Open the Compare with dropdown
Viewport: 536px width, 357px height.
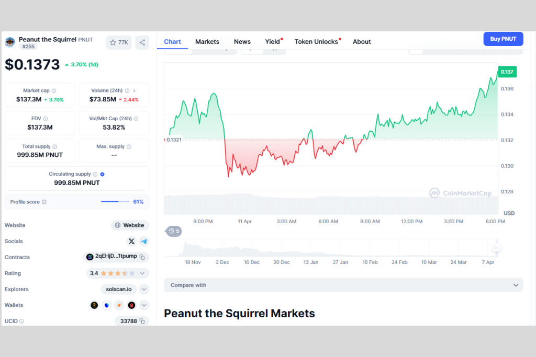pyautogui.click(x=343, y=285)
